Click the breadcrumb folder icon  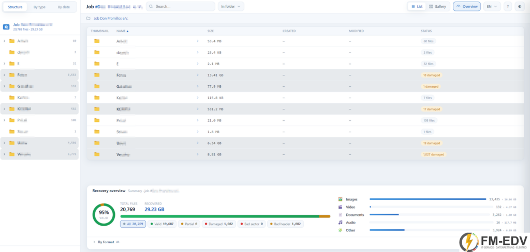[x=88, y=18]
